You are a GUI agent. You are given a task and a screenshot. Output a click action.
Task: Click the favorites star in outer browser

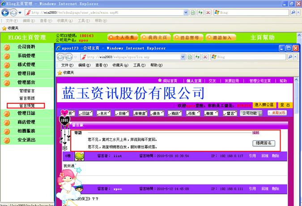4,28
